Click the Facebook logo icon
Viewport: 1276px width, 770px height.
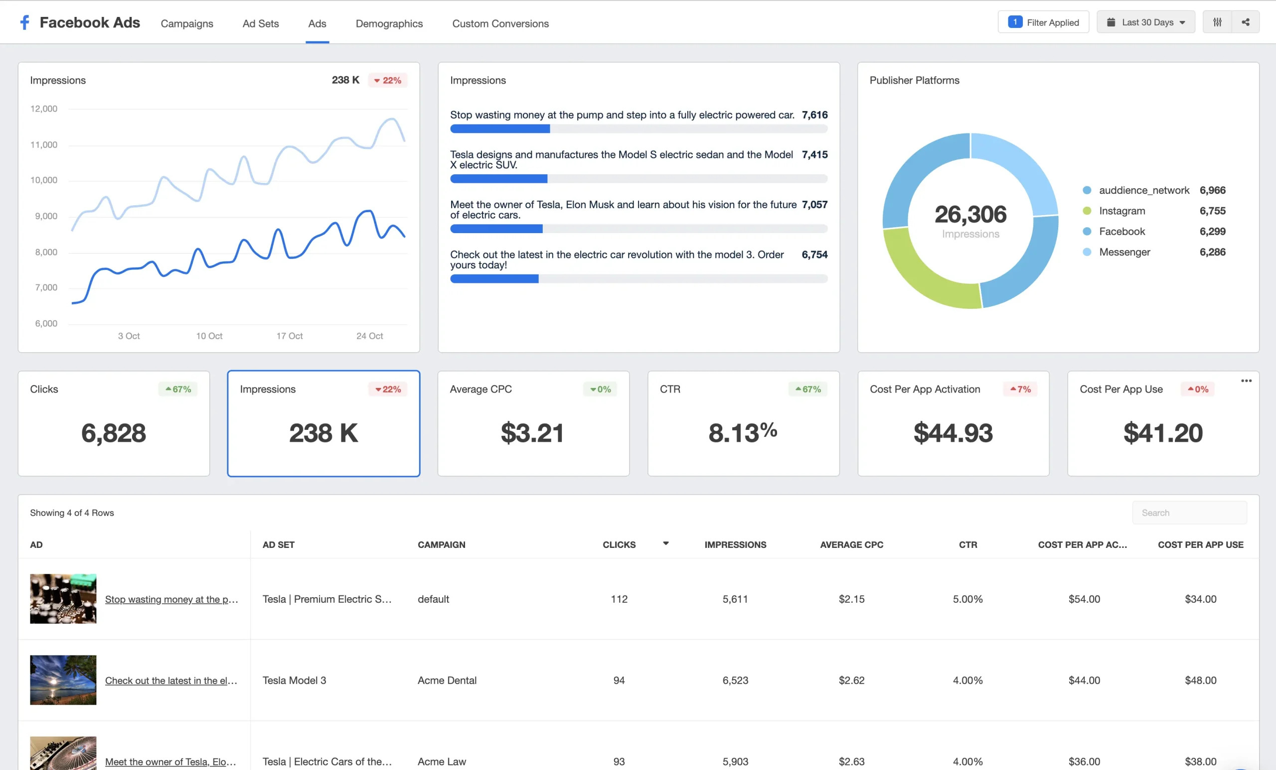[25, 22]
